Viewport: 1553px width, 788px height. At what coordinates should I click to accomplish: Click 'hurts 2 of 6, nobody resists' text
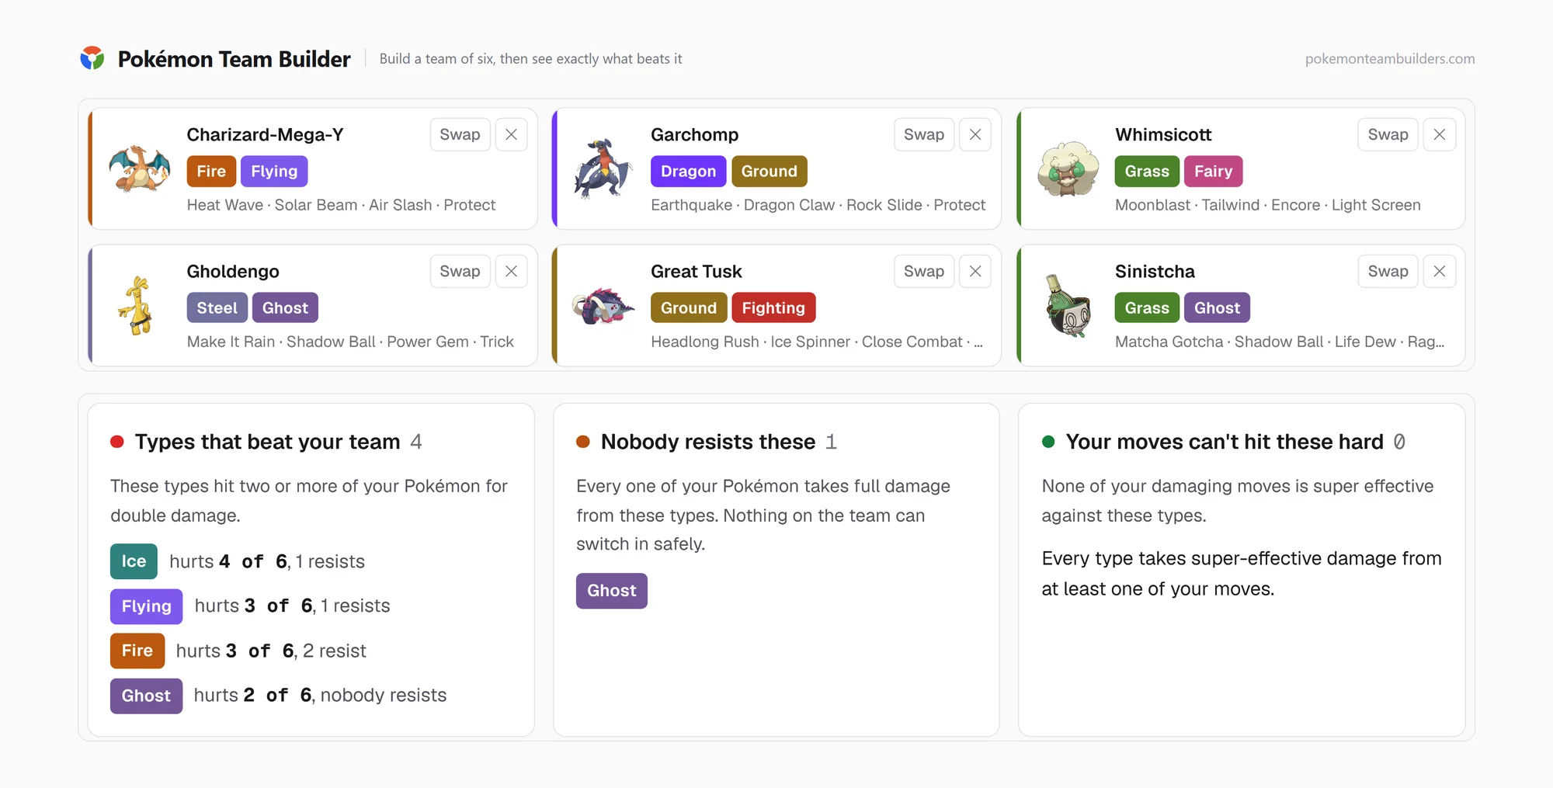[x=320, y=696]
